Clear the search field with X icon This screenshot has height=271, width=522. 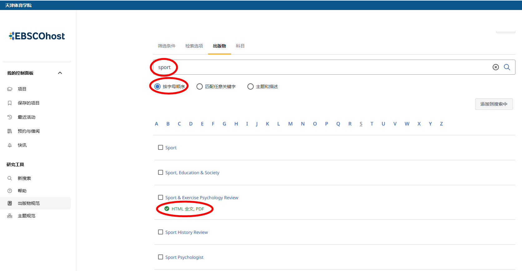coord(495,67)
